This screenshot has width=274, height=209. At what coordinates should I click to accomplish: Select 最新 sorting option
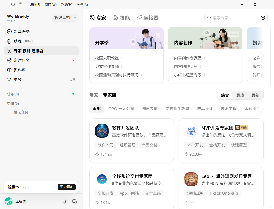255,95
